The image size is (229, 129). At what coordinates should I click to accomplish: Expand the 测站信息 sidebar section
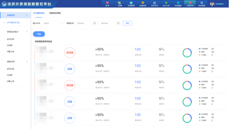pos(26,62)
